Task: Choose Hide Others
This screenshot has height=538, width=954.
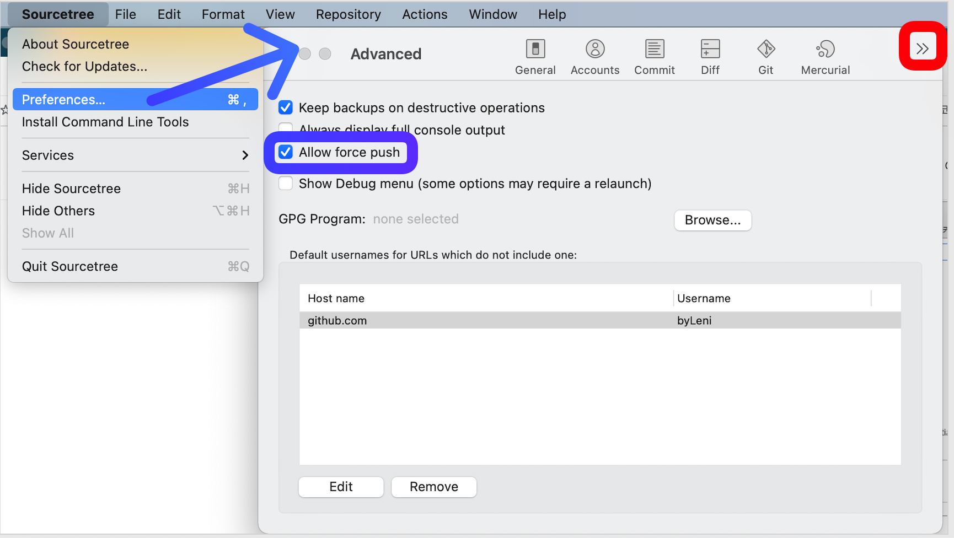Action: pyautogui.click(x=135, y=211)
